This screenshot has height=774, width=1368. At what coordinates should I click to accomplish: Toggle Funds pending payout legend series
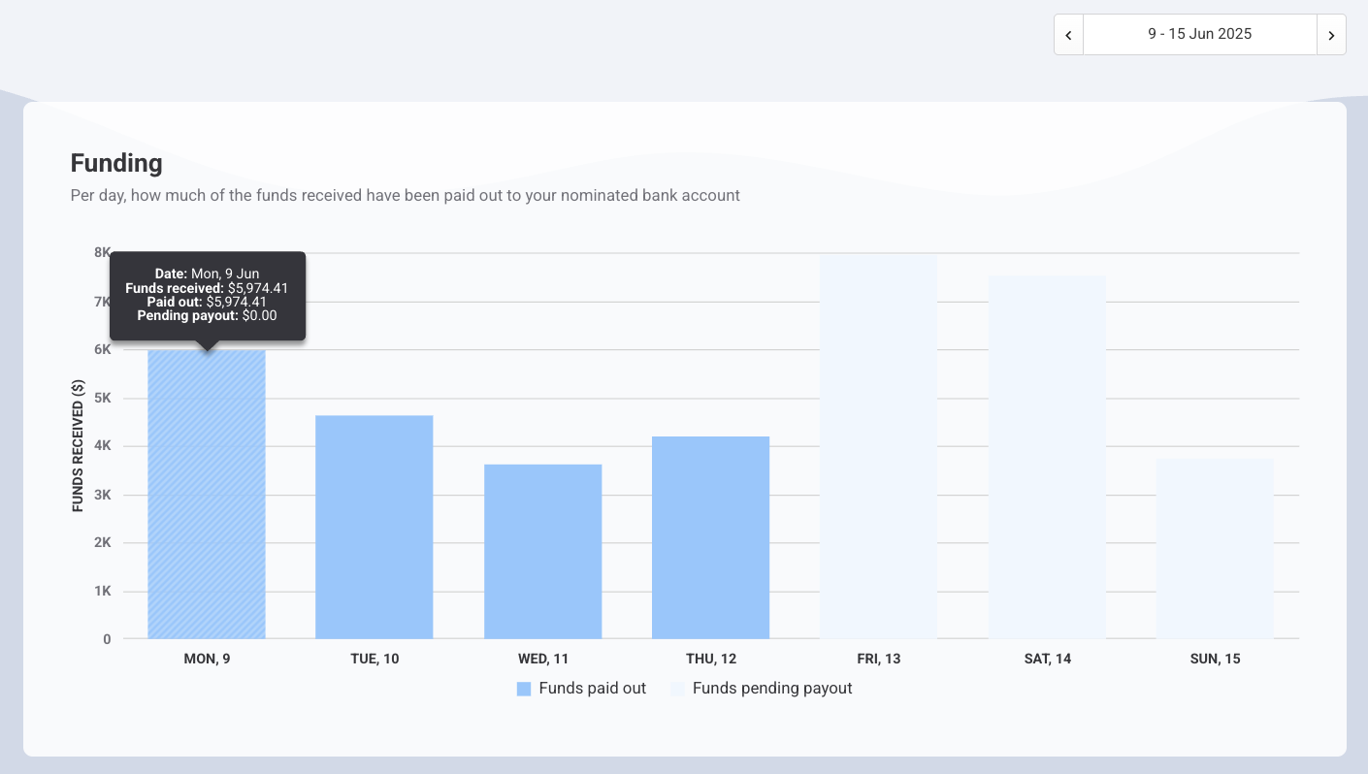tap(771, 689)
